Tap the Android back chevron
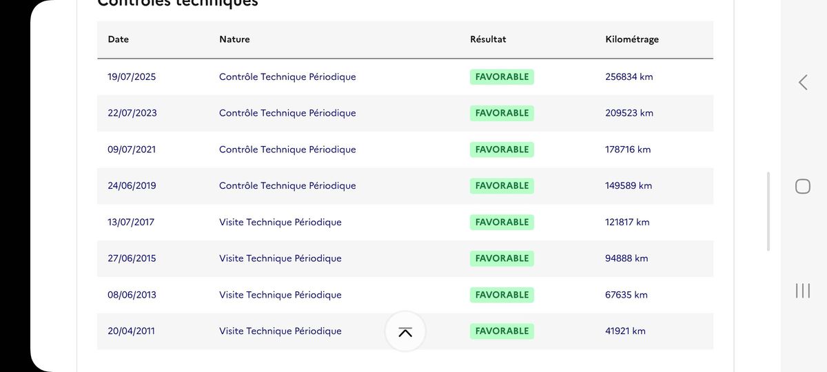The image size is (827, 372). pyautogui.click(x=803, y=83)
